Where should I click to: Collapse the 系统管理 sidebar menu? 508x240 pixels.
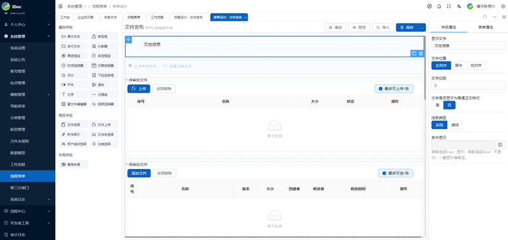[x=27, y=37]
